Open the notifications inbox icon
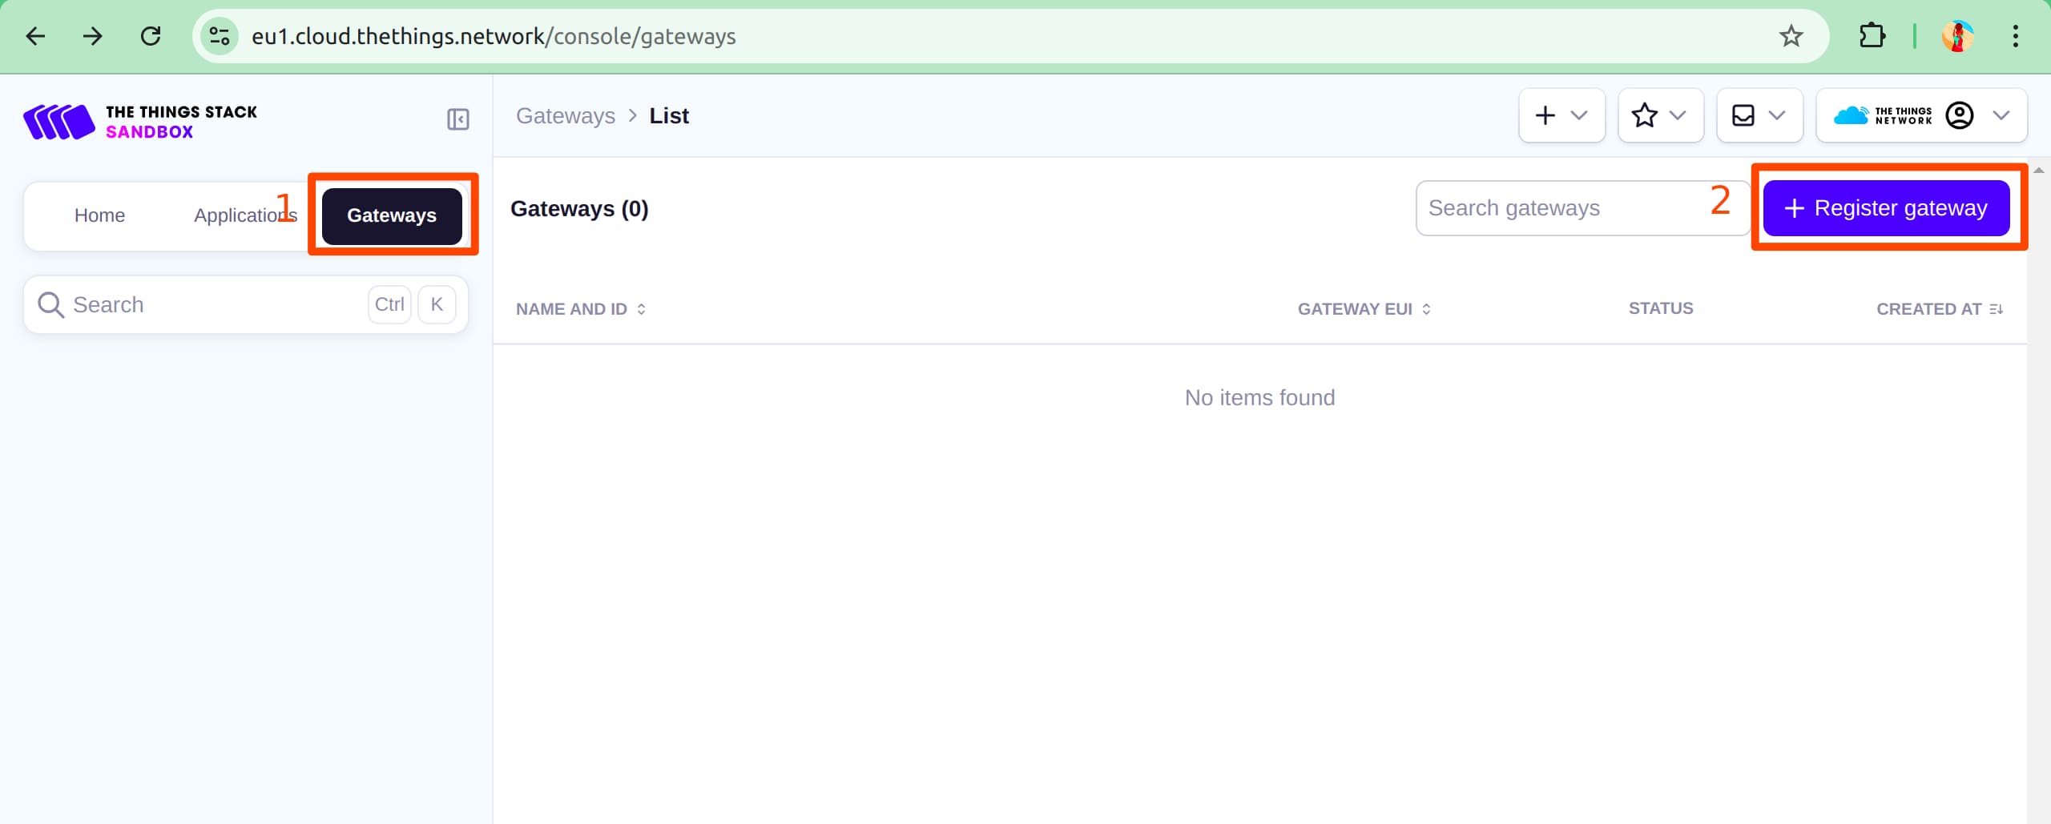 tap(1744, 115)
